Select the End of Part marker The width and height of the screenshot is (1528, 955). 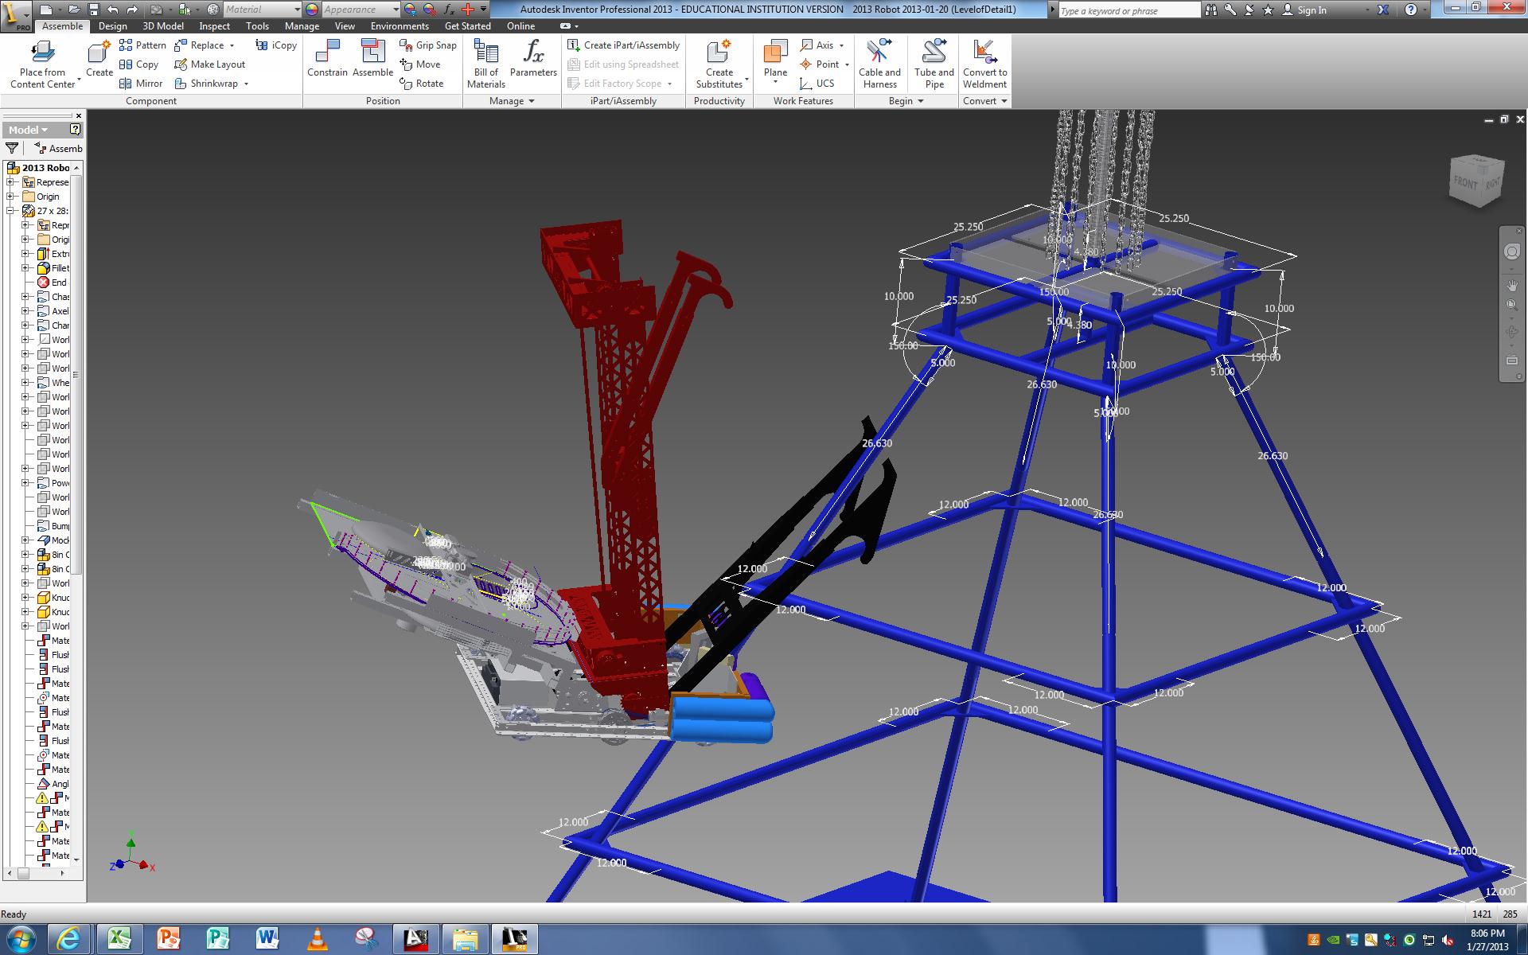click(53, 283)
